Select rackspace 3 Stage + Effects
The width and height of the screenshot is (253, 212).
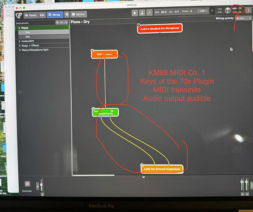tap(42, 46)
